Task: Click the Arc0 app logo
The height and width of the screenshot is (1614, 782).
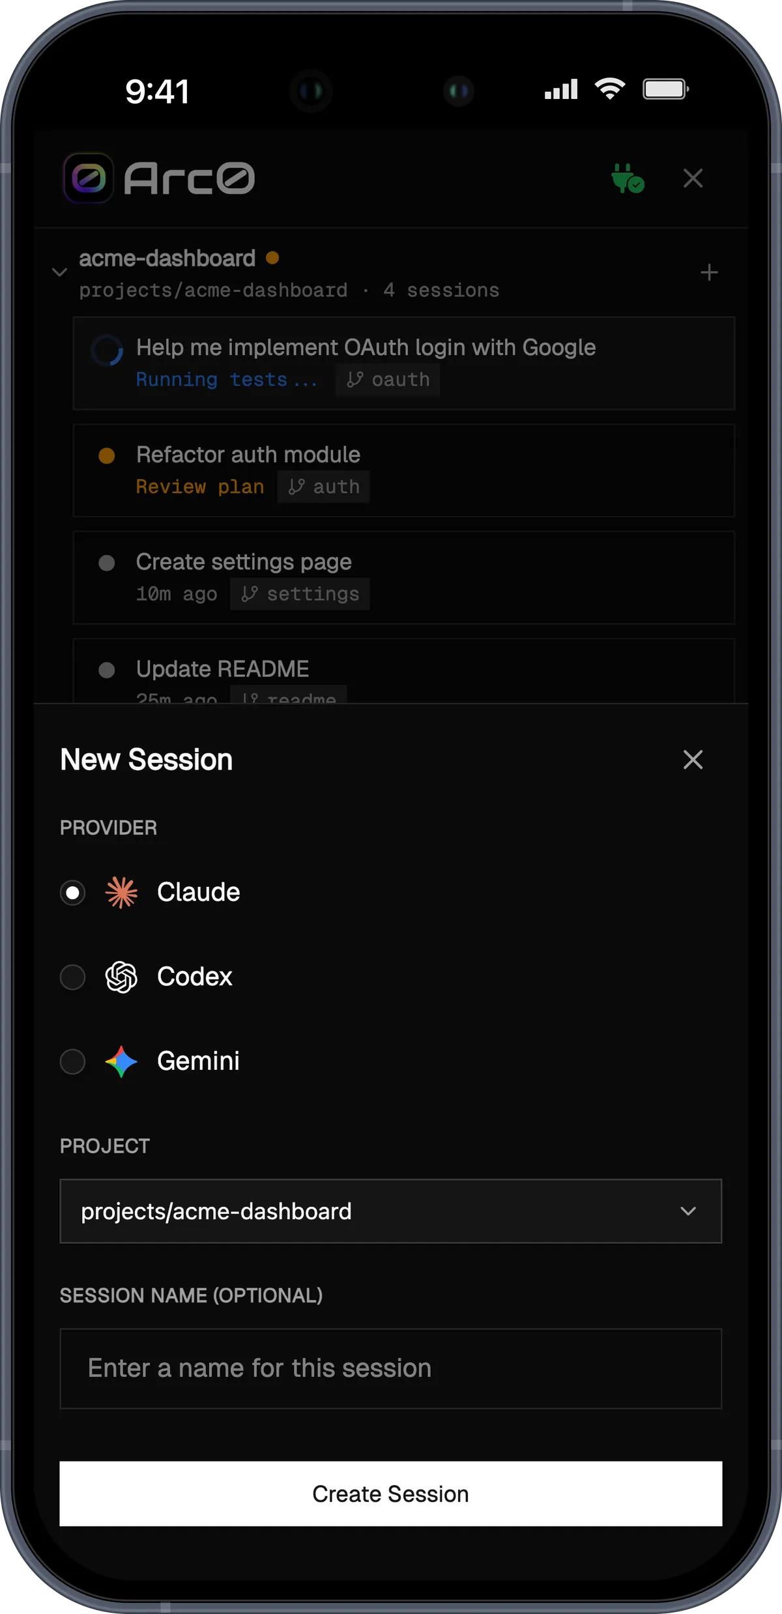Action: click(x=89, y=179)
